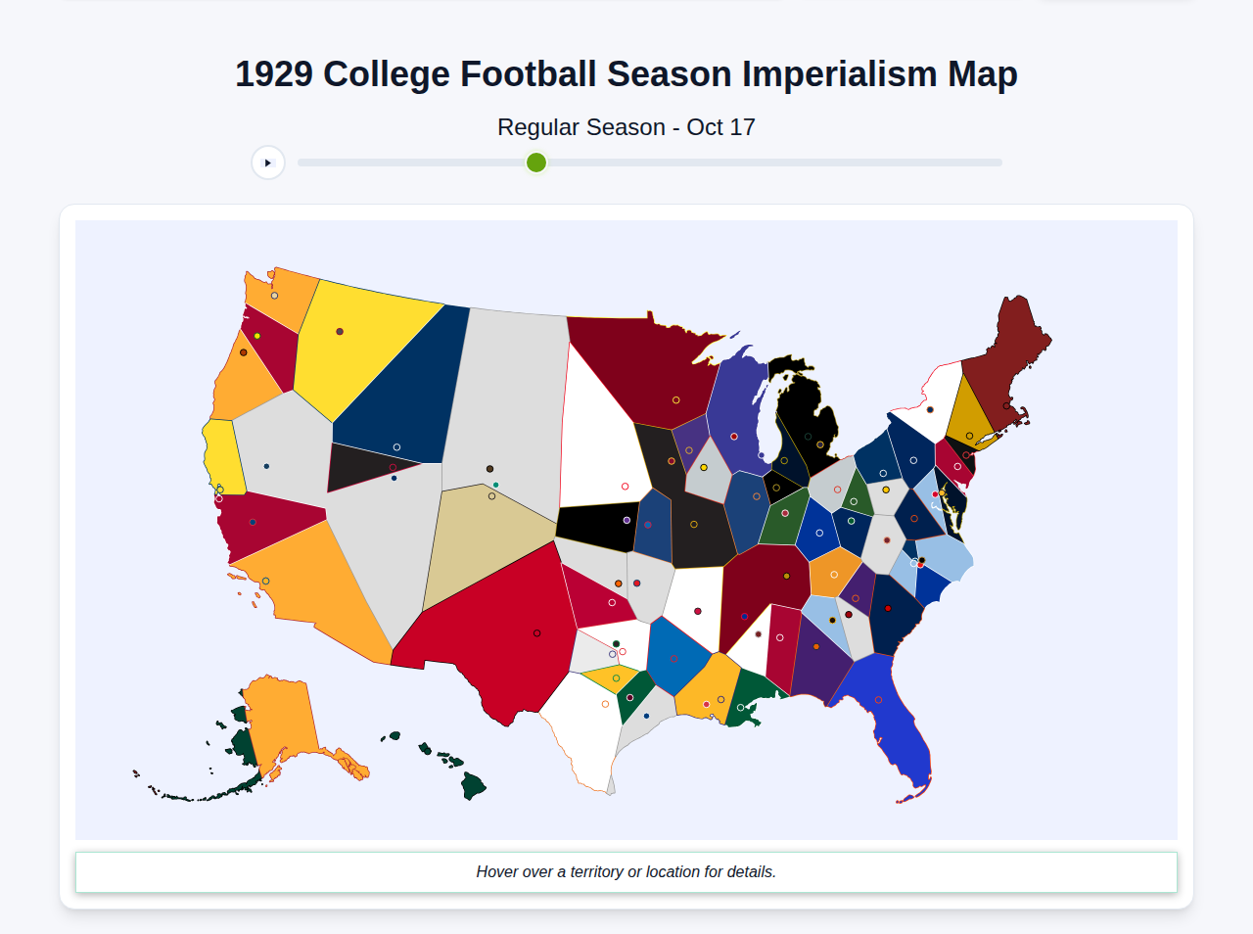Click the team marker in the Texas red territory
This screenshot has width=1253, height=934.
point(536,633)
